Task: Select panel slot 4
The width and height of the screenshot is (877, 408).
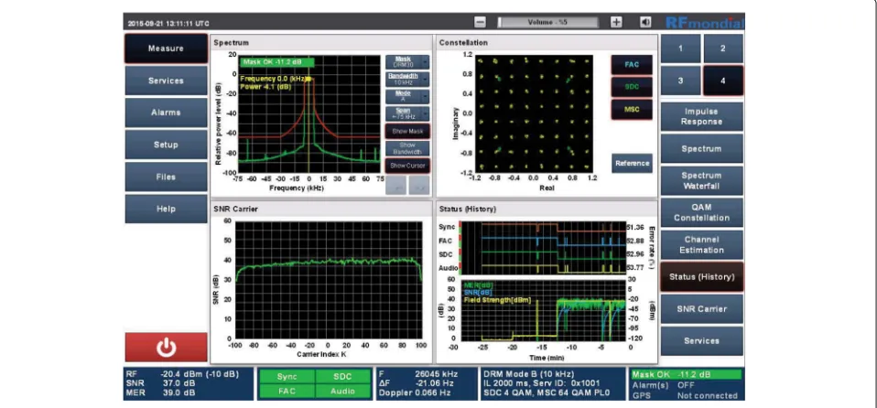Action: click(x=723, y=81)
